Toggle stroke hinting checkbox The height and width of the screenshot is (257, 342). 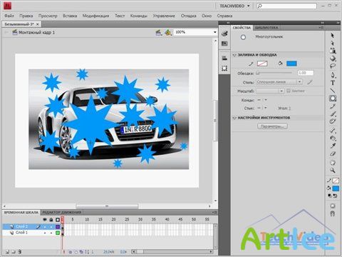pyautogui.click(x=289, y=91)
